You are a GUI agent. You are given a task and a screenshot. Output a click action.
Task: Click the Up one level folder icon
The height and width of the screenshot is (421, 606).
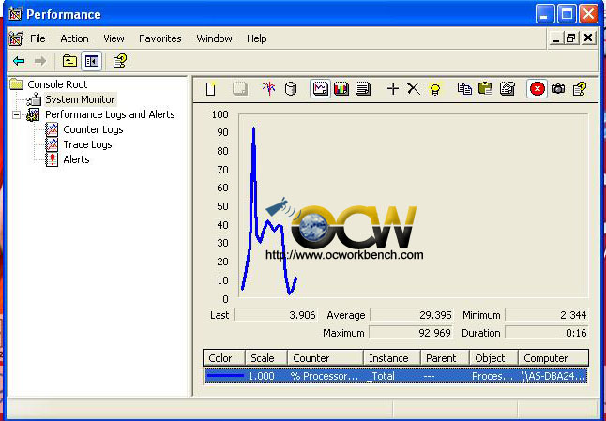tap(69, 61)
